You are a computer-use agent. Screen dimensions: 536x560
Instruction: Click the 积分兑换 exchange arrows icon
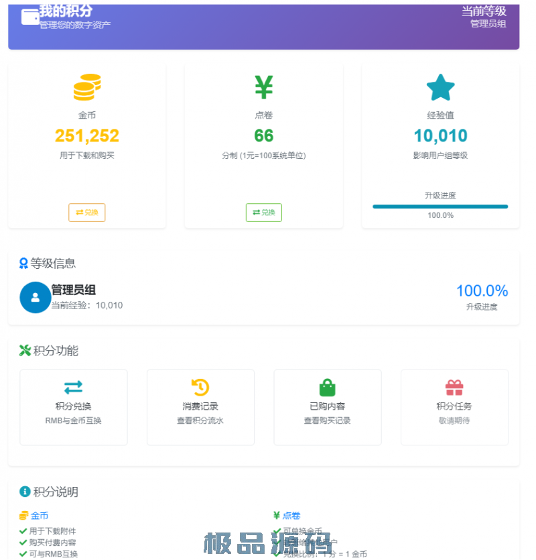click(x=73, y=387)
